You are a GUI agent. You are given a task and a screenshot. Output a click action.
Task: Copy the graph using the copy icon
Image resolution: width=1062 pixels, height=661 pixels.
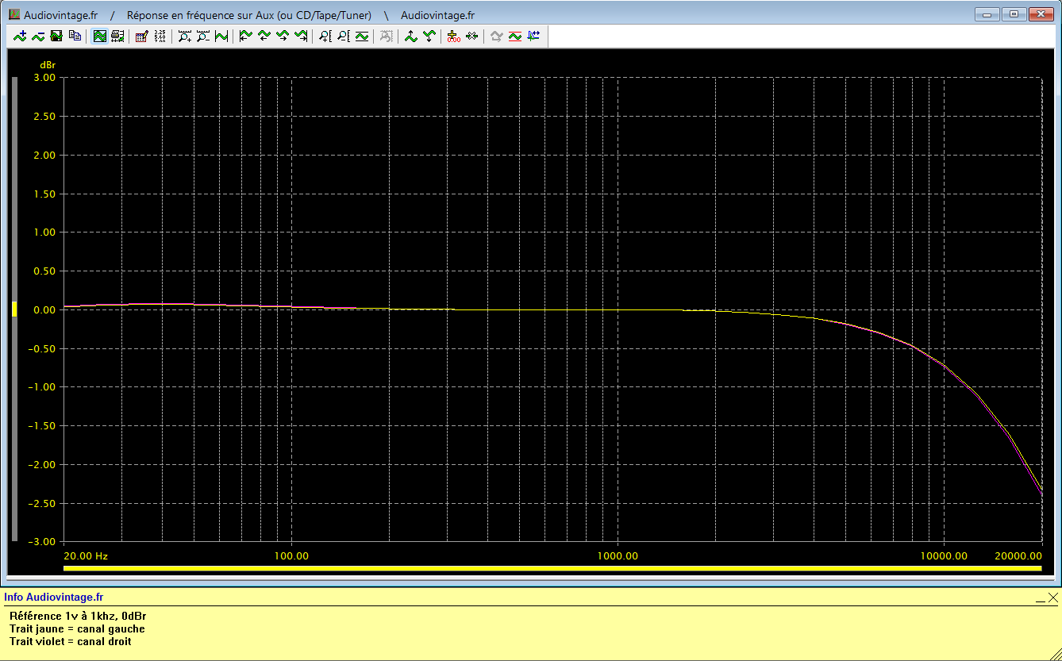[x=75, y=36]
